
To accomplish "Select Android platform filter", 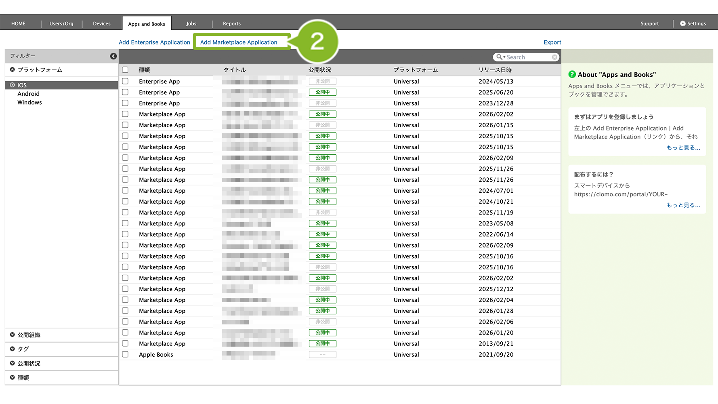I will coord(28,94).
